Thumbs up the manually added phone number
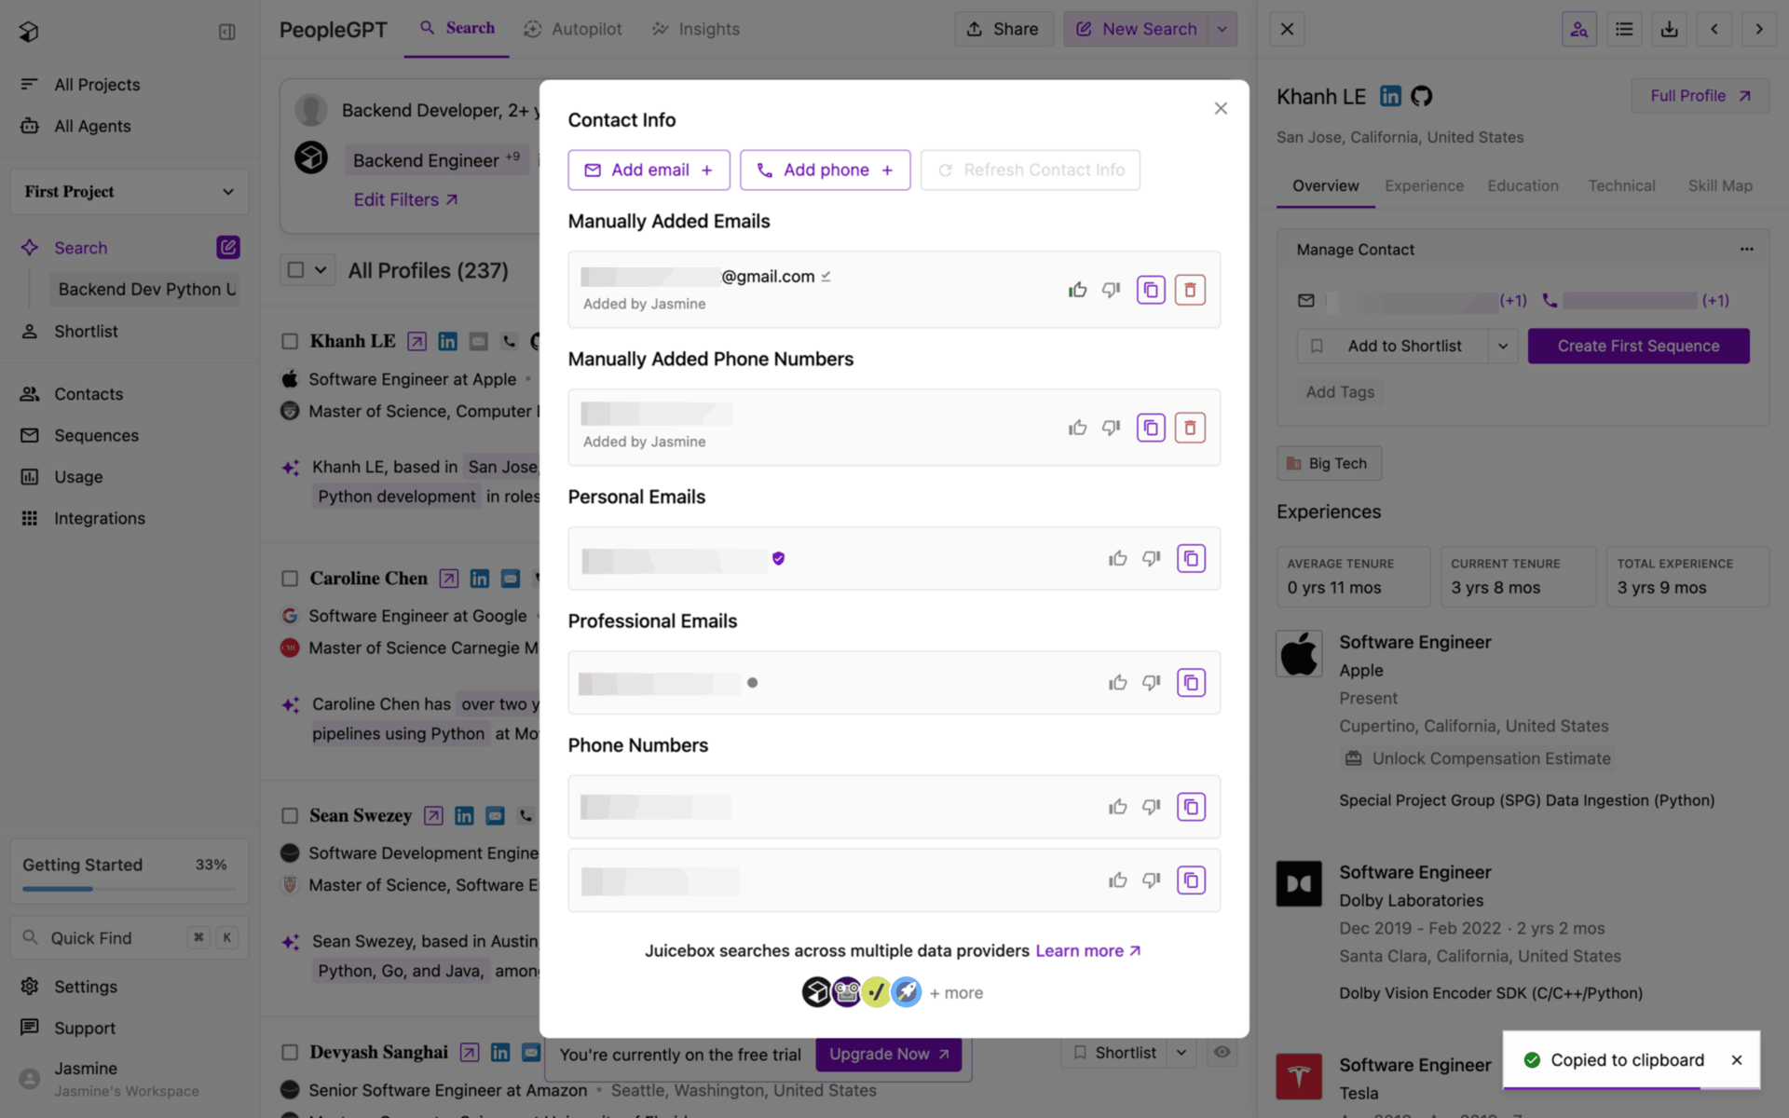Screen dimensions: 1789x1118 [x=1077, y=428]
